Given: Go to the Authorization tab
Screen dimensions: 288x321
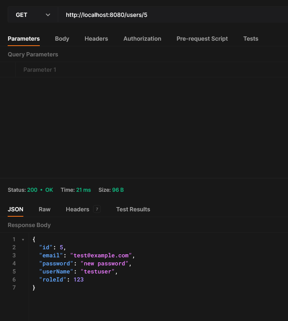Looking at the screenshot, I should (x=142, y=39).
